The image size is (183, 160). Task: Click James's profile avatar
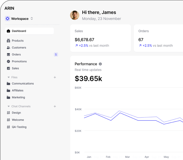75,15
